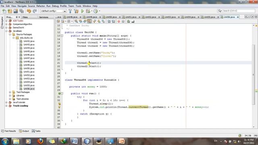Close the Unit54.java editor tab
Screen dimensions: 258x145
tap(198, 17)
